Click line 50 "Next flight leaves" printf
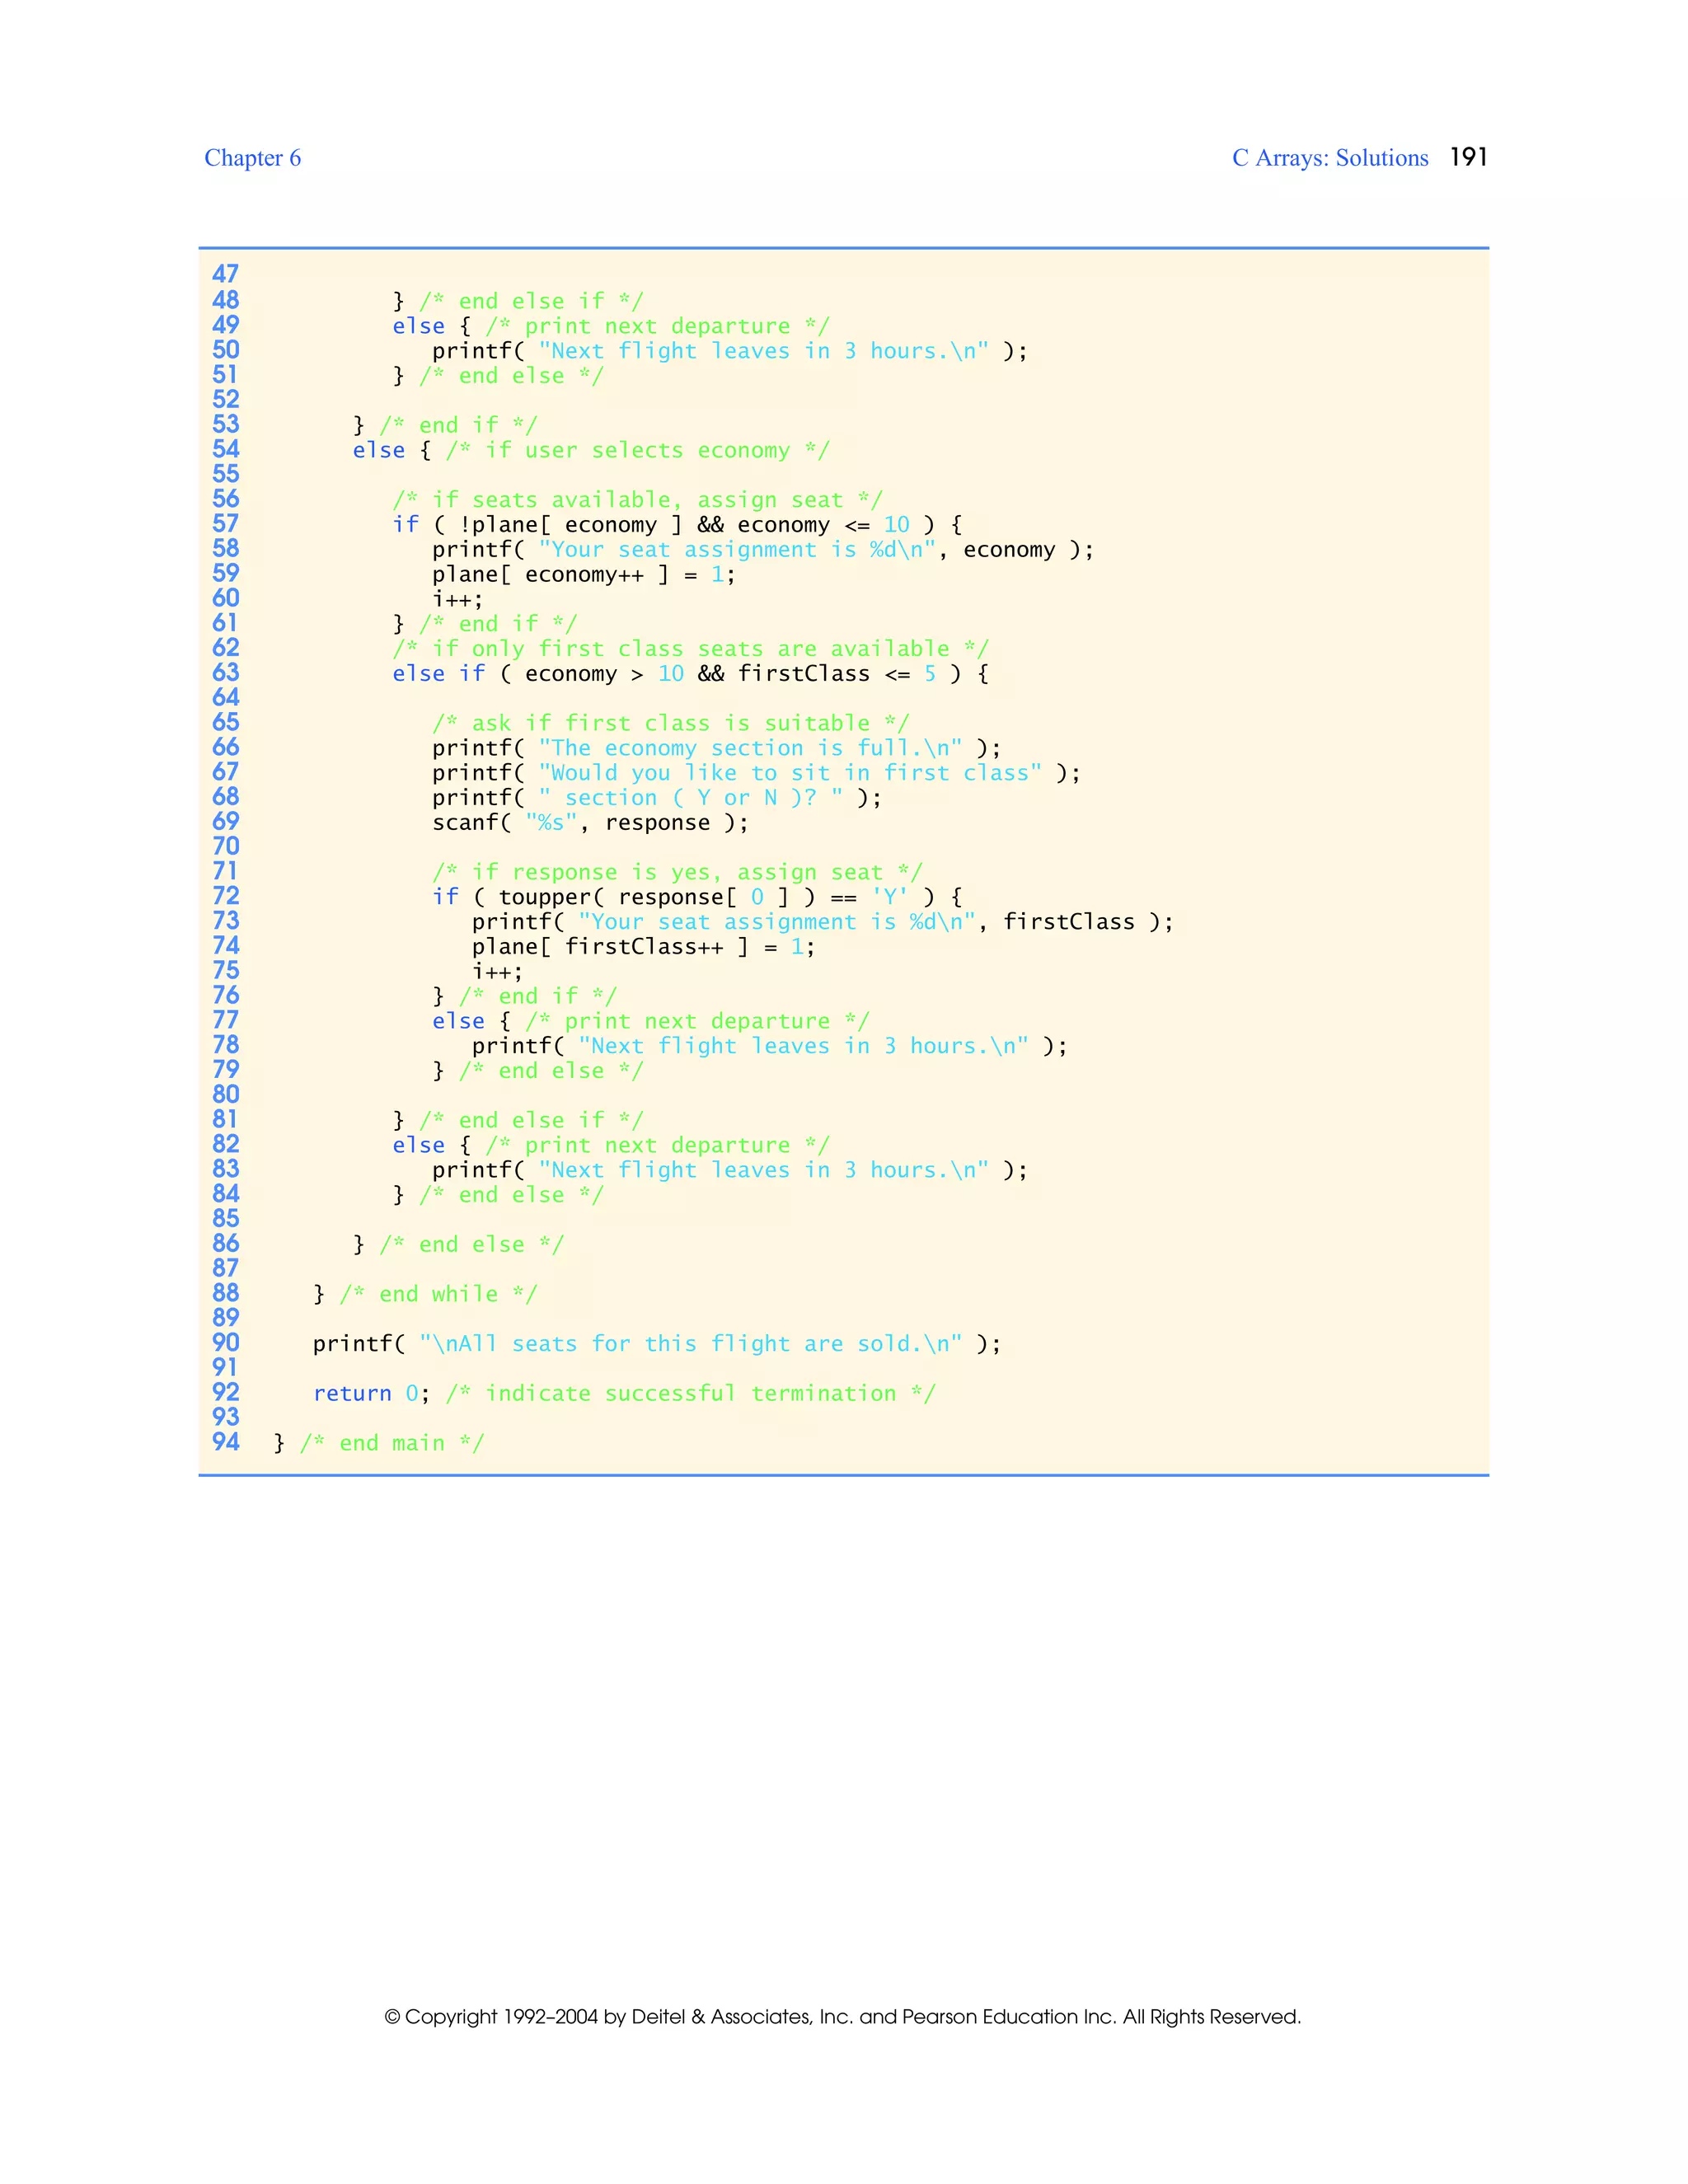This screenshot has width=1688, height=2184. pos(730,351)
